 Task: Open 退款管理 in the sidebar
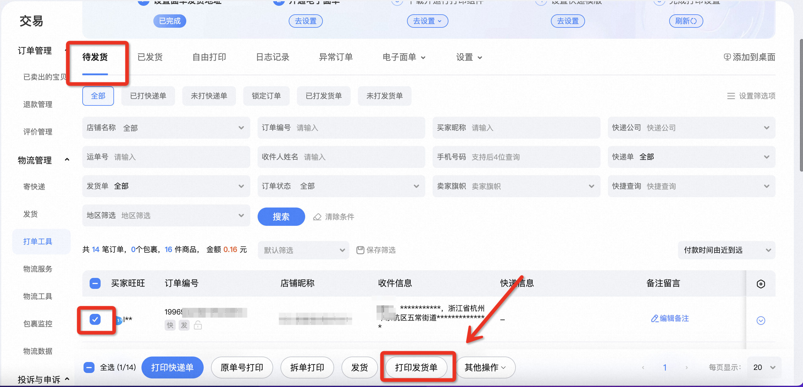pos(38,105)
